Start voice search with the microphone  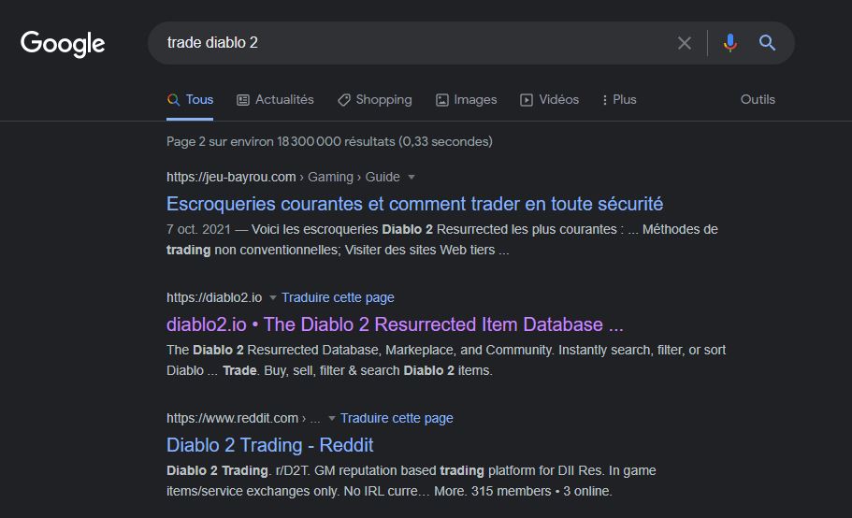coord(730,43)
